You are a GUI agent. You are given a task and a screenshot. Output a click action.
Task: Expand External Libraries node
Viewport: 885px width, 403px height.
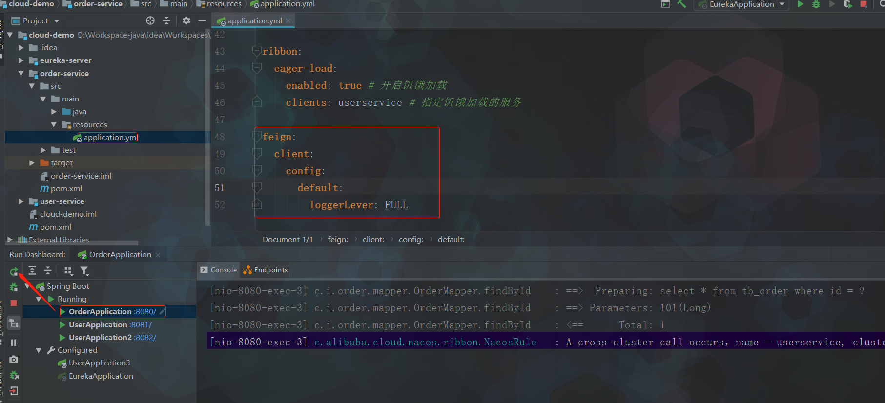coord(10,240)
